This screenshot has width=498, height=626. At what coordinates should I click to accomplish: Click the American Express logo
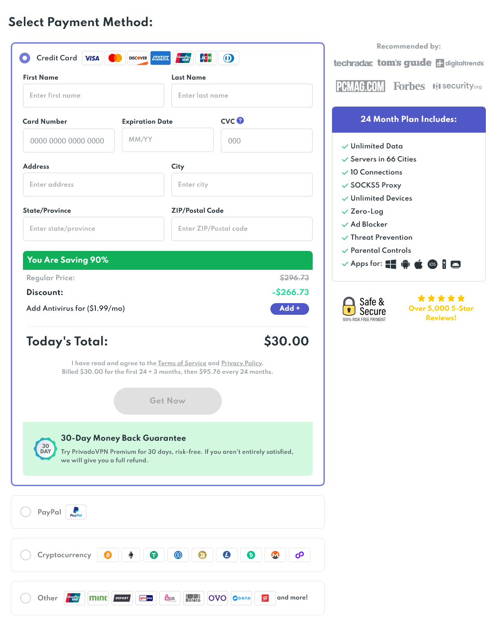point(161,58)
